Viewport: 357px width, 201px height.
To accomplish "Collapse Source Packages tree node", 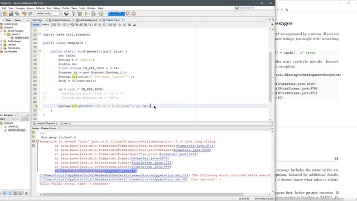I will click(2, 31).
